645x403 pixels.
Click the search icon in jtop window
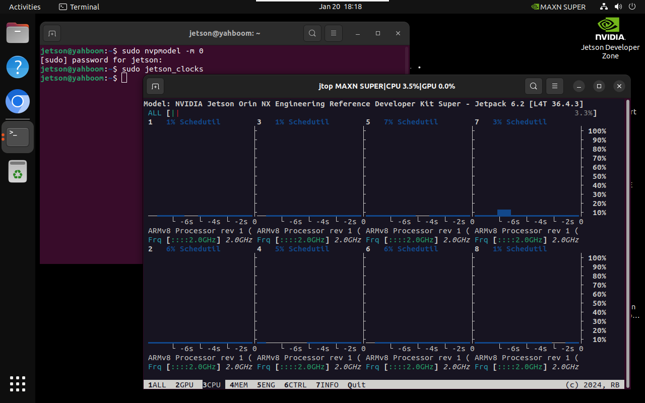[534, 86]
